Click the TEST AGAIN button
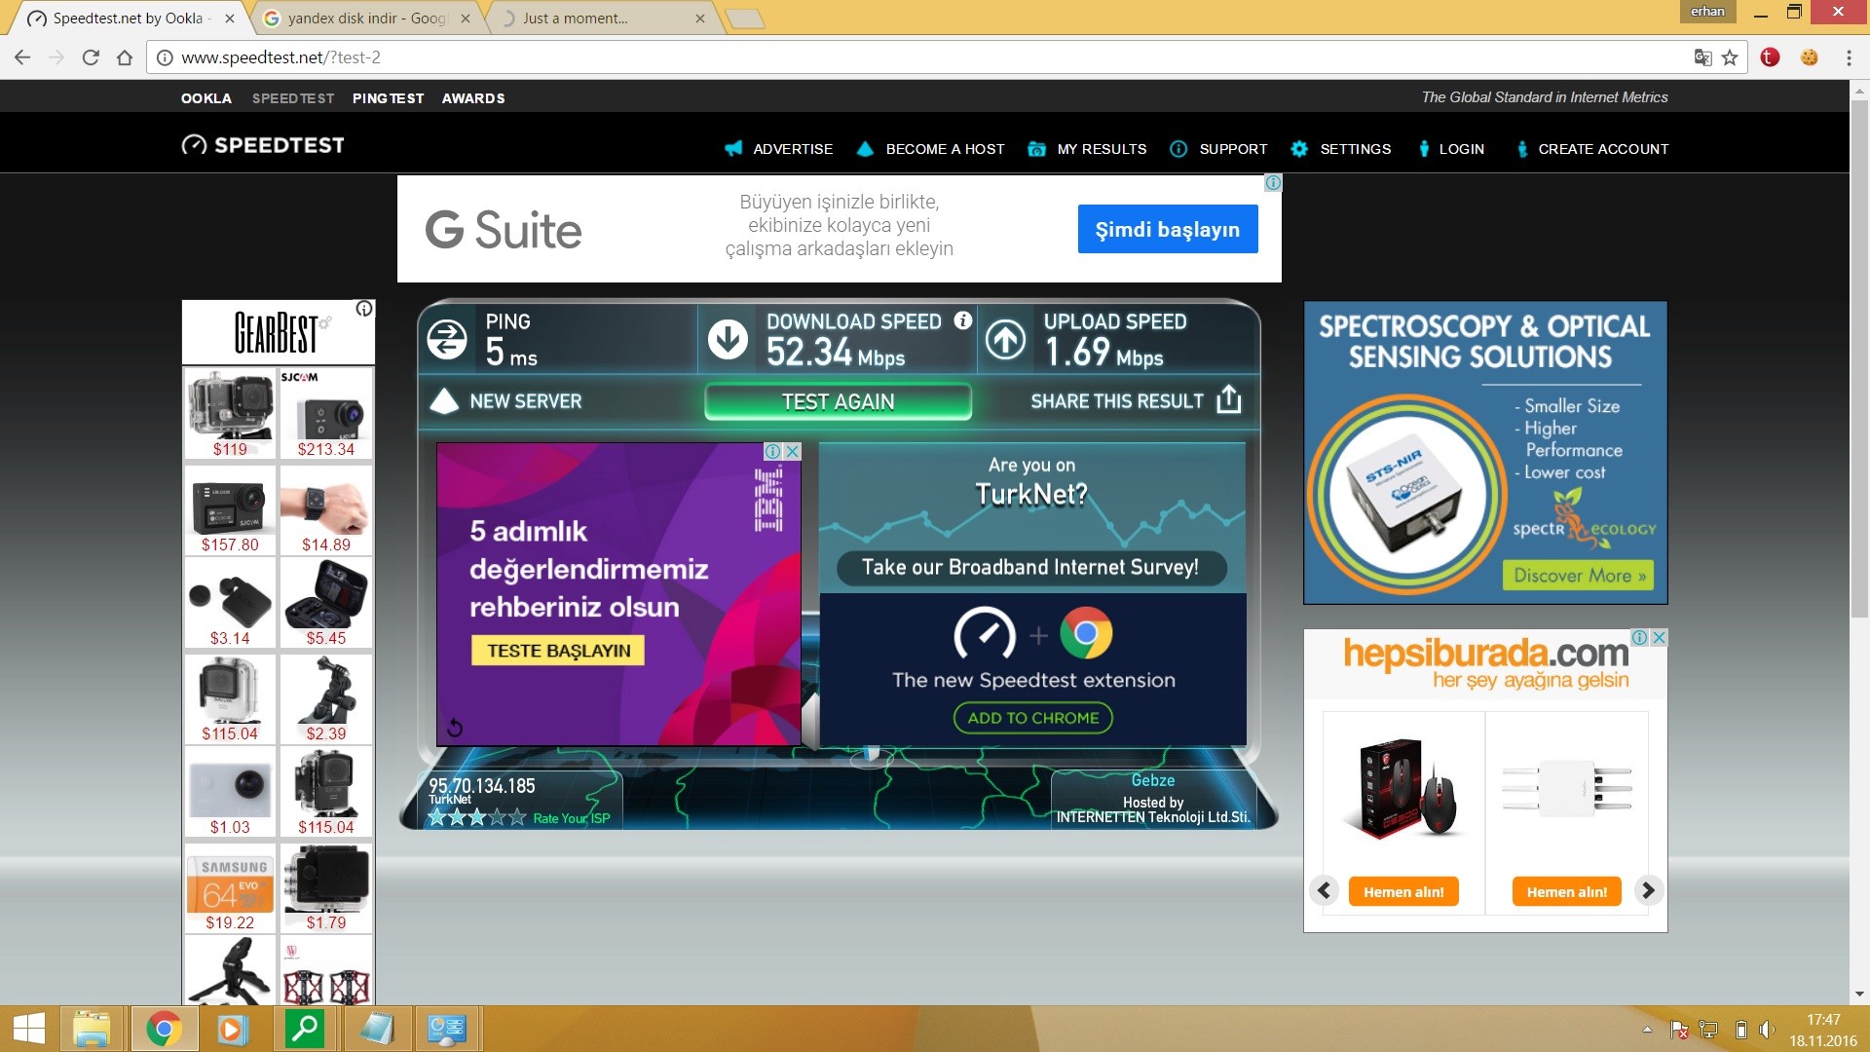 (838, 401)
